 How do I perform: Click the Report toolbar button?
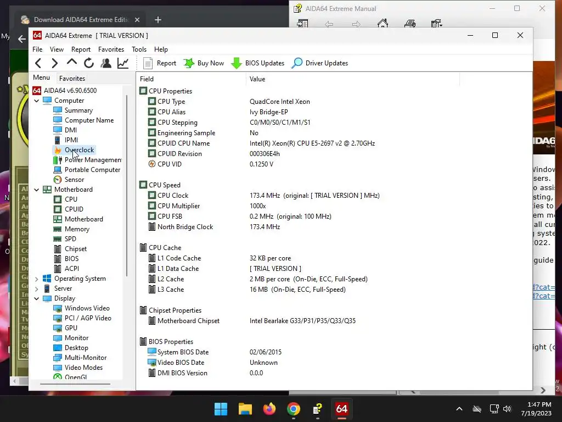point(160,63)
